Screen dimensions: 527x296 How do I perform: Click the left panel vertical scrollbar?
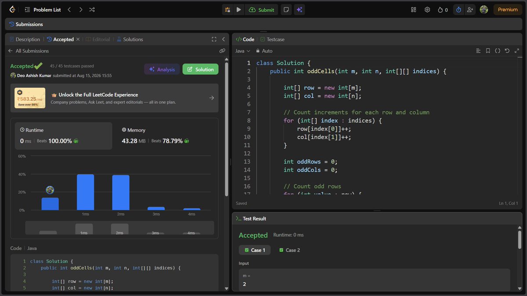click(x=227, y=129)
